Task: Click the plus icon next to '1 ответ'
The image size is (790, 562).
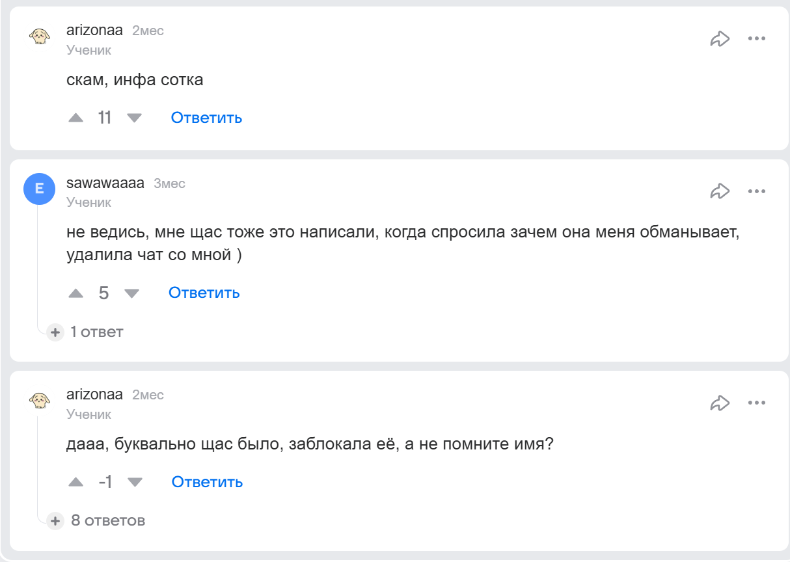Action: 55,332
